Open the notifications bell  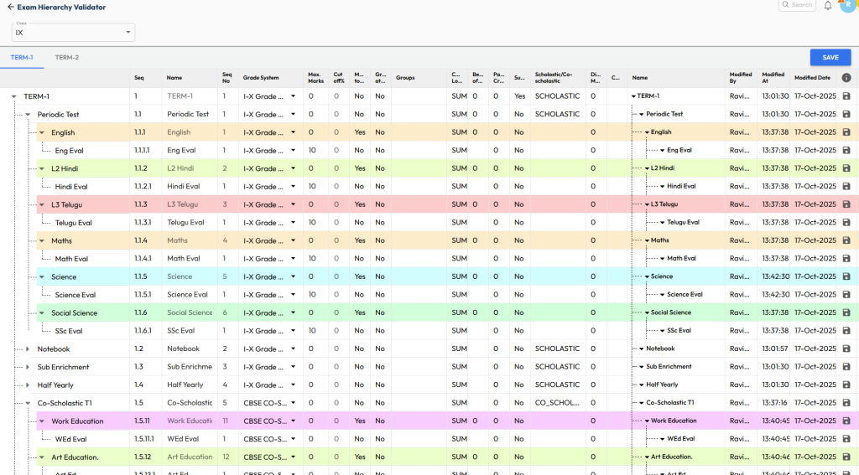point(828,5)
